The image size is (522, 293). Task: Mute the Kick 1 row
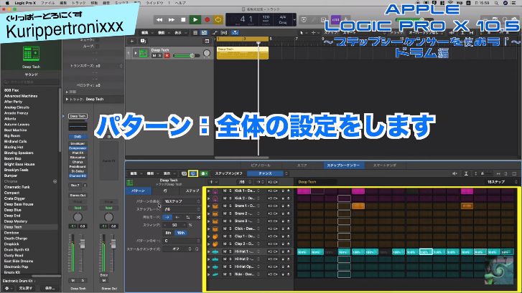225,191
